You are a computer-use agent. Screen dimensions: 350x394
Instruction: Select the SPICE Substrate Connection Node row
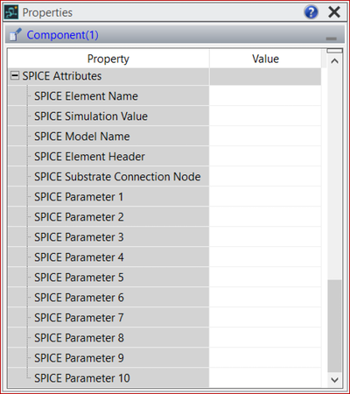(x=164, y=176)
